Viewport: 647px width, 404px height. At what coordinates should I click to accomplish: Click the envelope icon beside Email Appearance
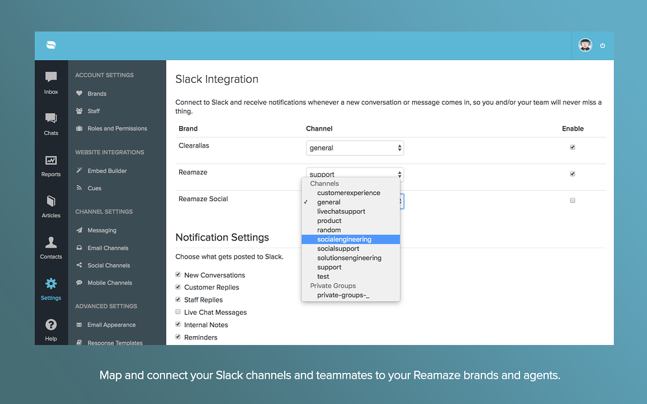(x=79, y=325)
